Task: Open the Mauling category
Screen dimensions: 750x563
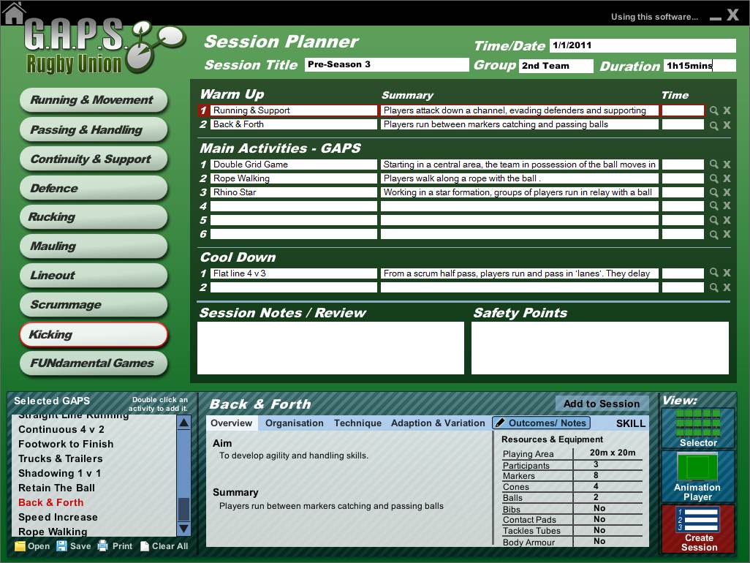Action: (x=94, y=246)
